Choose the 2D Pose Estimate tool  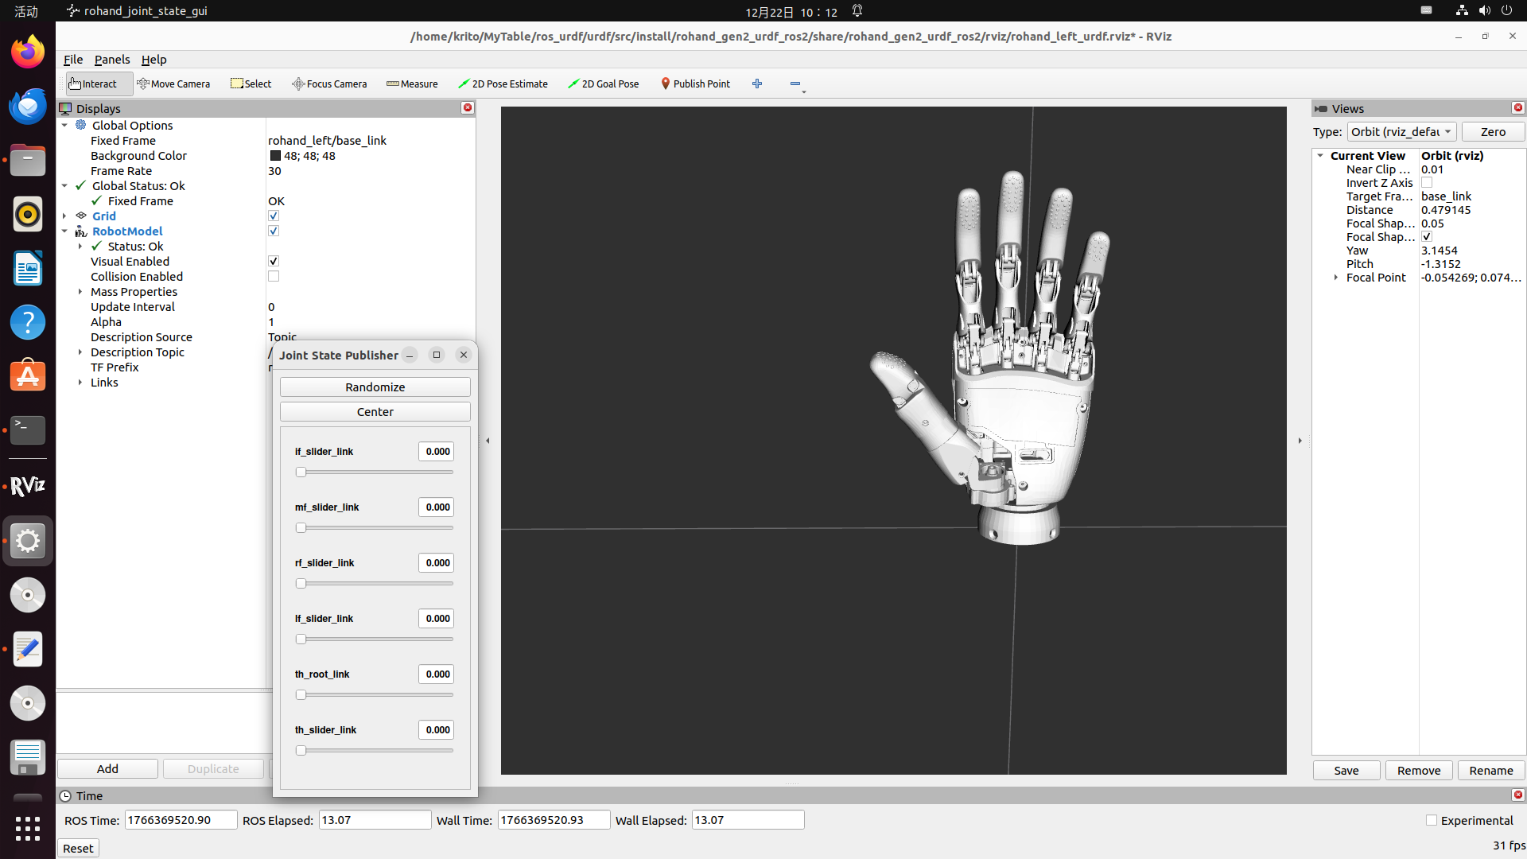(503, 84)
